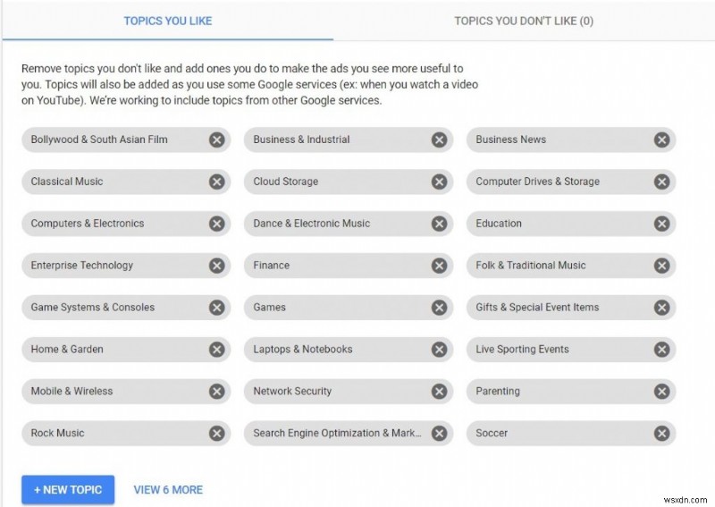Remove Search Engine Optimization topic
This screenshot has height=507, width=715.
tap(439, 434)
